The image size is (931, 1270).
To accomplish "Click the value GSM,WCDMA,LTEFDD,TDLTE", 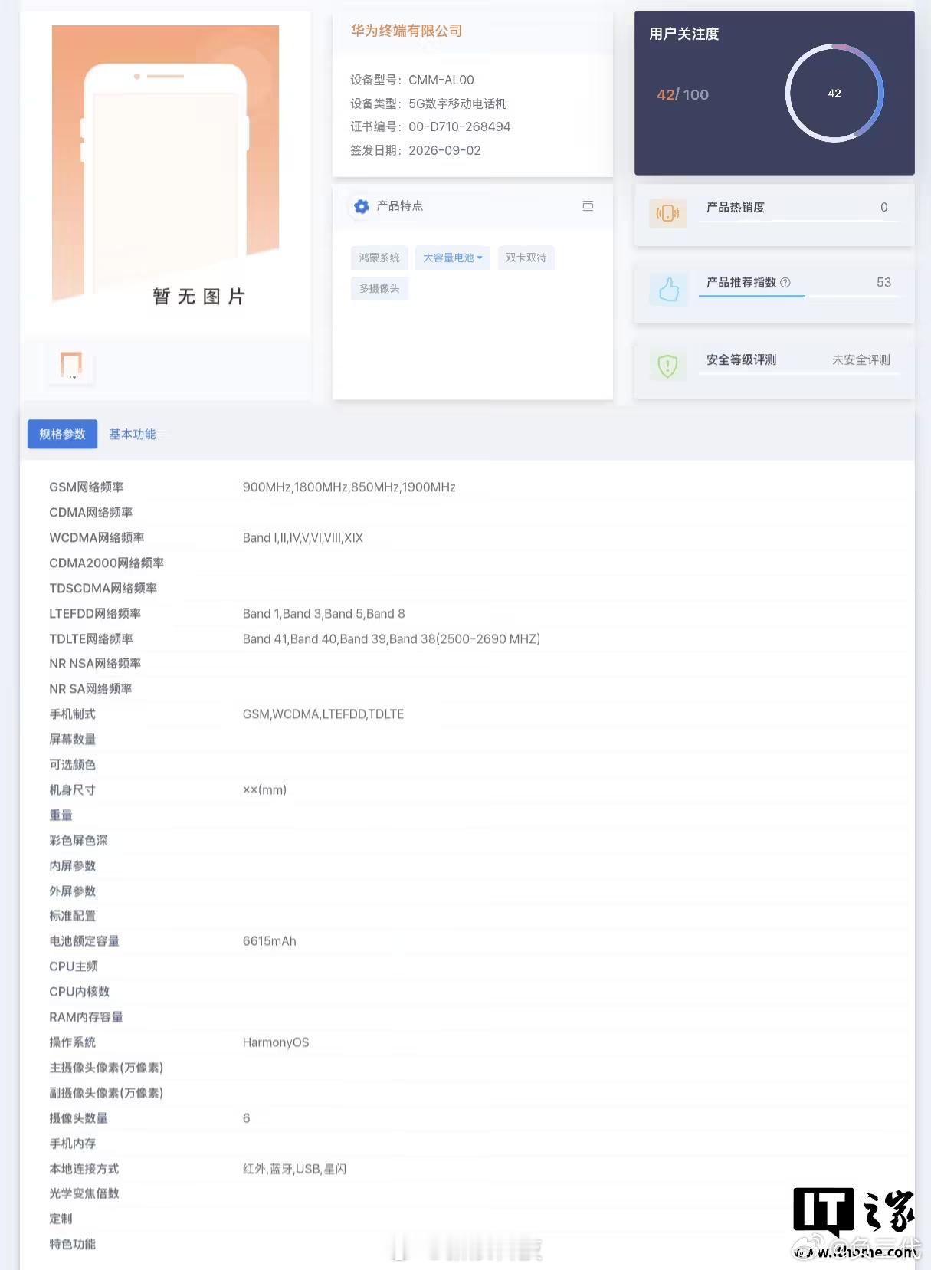I will 323,714.
